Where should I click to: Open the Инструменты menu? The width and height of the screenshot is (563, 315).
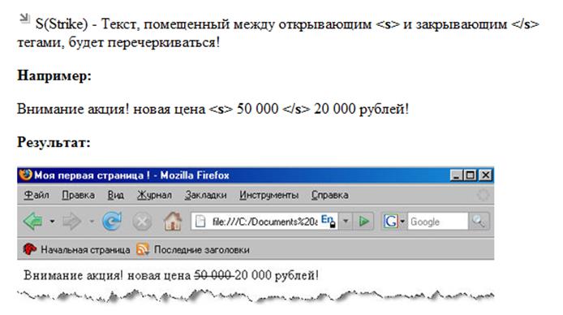269,195
